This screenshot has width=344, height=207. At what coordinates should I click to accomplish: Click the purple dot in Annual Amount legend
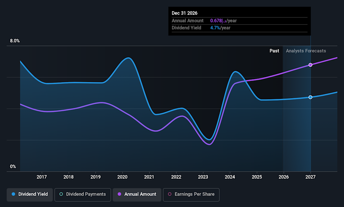coord(119,194)
